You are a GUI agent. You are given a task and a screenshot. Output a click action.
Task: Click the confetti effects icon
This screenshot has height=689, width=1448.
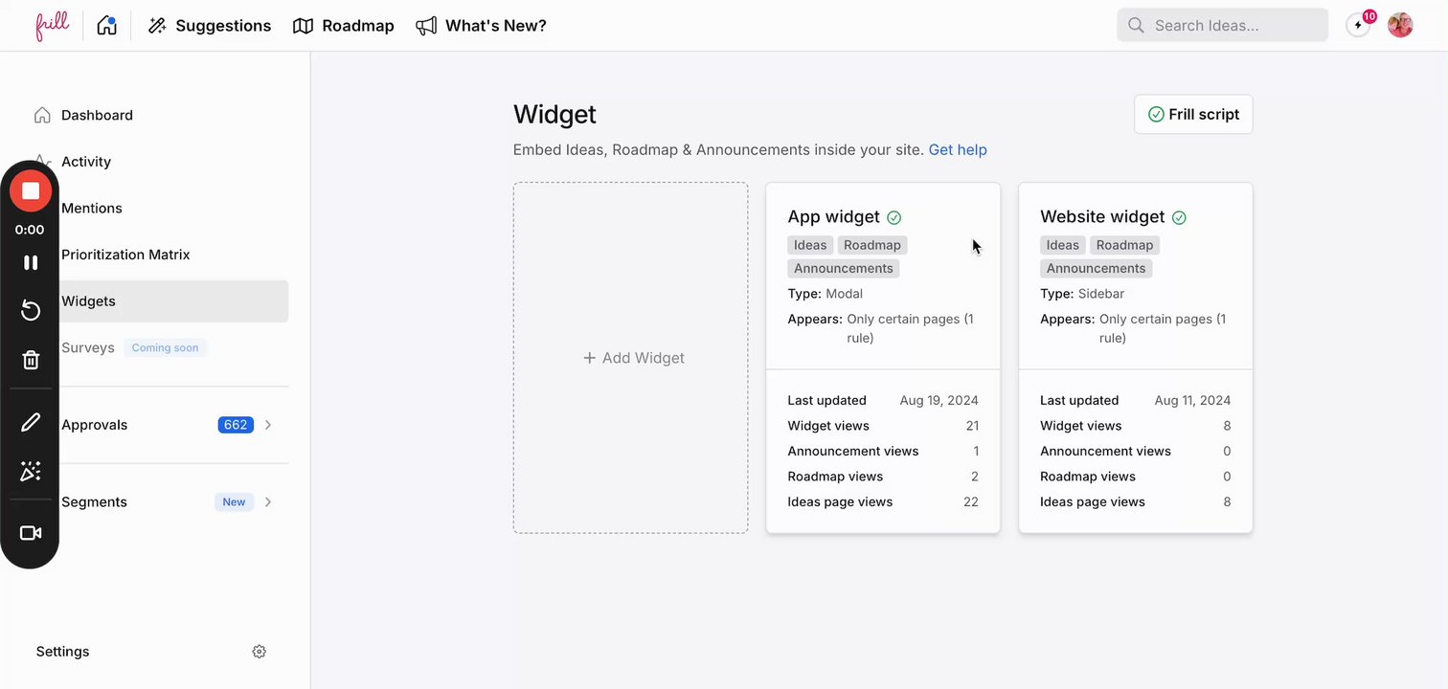point(31,471)
